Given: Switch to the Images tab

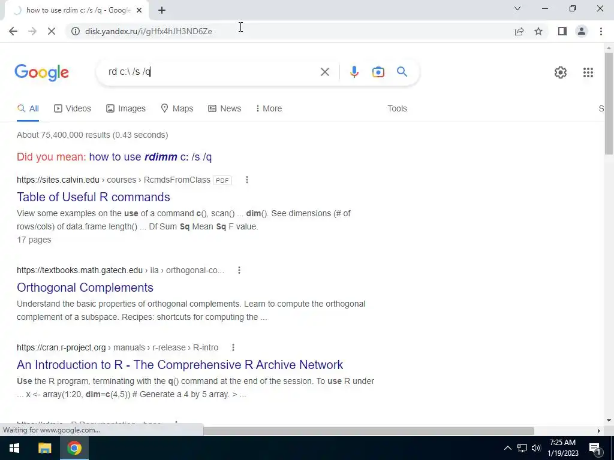Looking at the screenshot, I should (x=126, y=109).
